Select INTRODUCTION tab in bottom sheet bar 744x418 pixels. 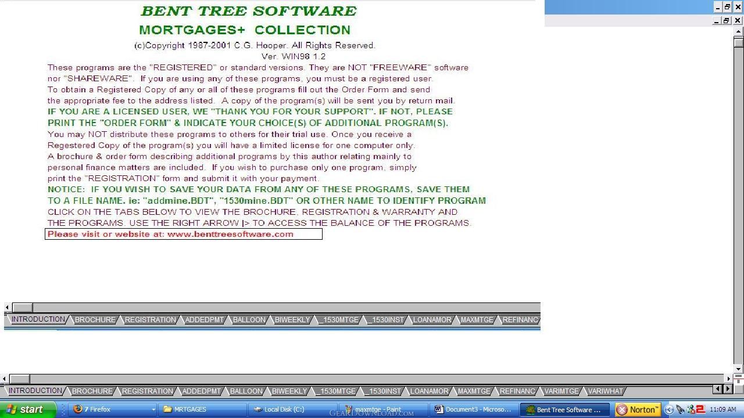[35, 391]
